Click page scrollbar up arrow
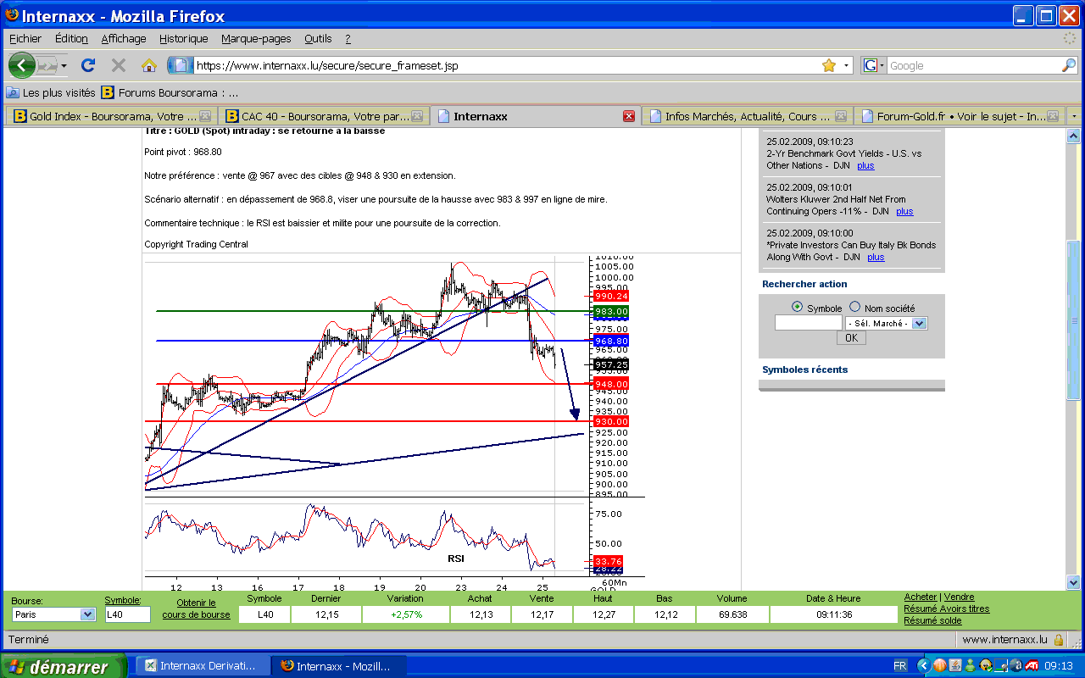1085x678 pixels. (1073, 136)
